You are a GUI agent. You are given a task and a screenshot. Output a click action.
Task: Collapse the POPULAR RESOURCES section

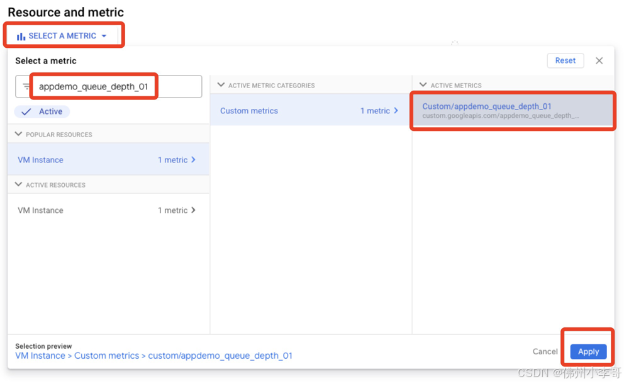[x=18, y=134]
